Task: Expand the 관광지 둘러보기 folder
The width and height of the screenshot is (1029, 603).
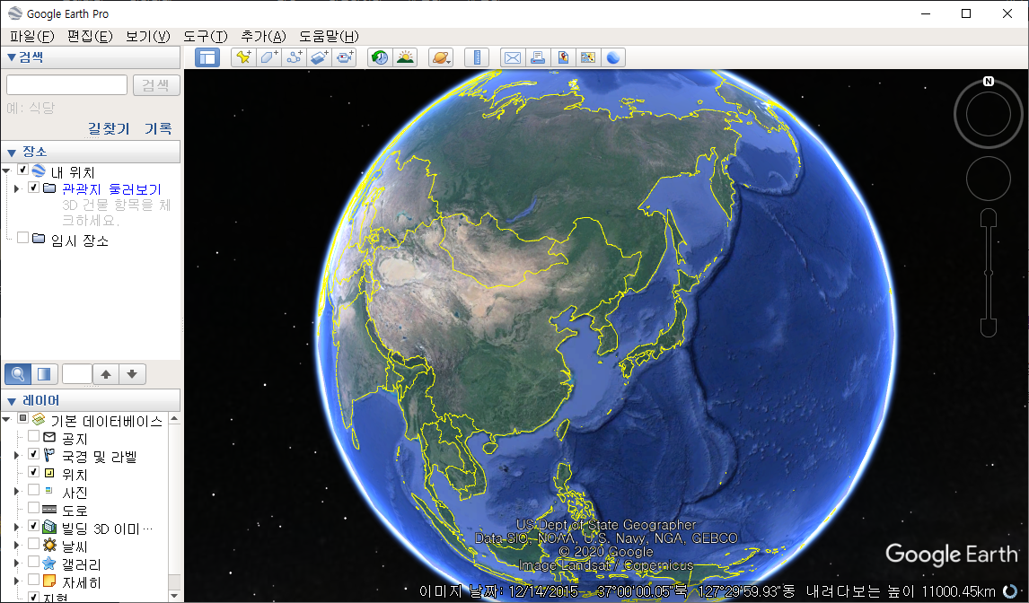Action: tap(18, 188)
